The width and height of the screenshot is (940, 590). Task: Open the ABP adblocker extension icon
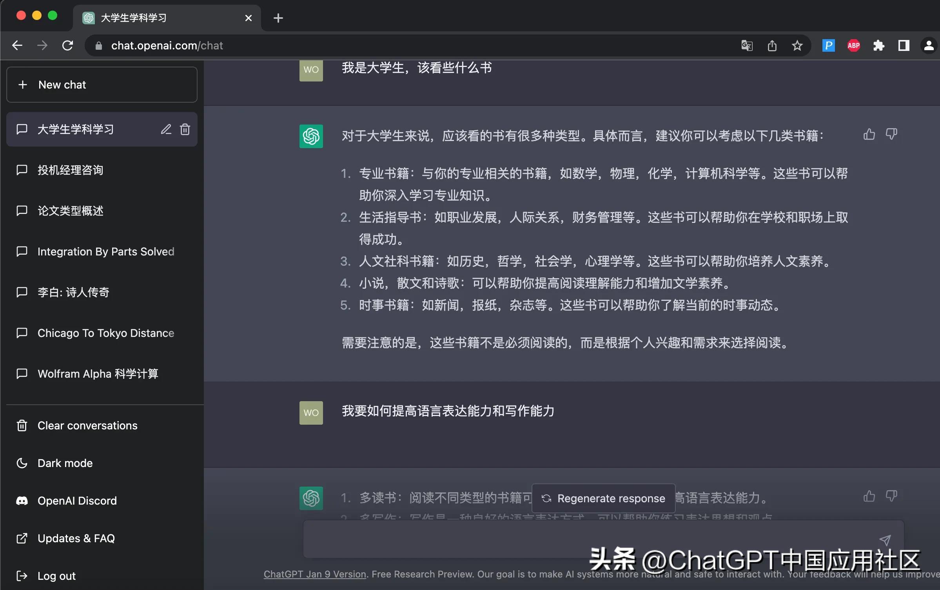pyautogui.click(x=853, y=45)
